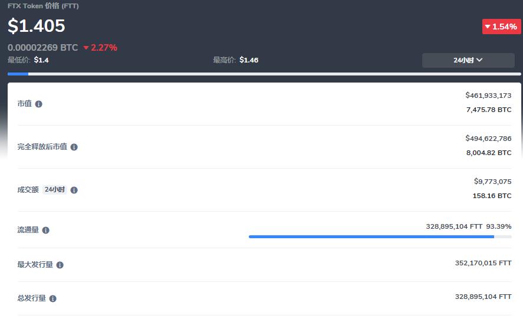Click the 最高价 $1.46 label
The image size is (523, 319).
point(235,60)
